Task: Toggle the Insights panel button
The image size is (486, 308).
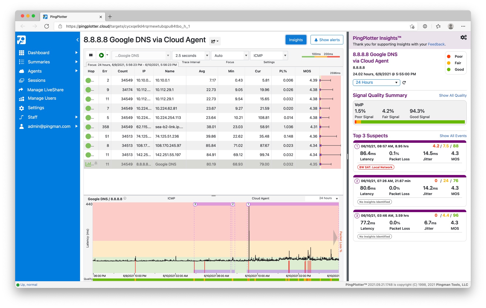Action: tap(296, 40)
